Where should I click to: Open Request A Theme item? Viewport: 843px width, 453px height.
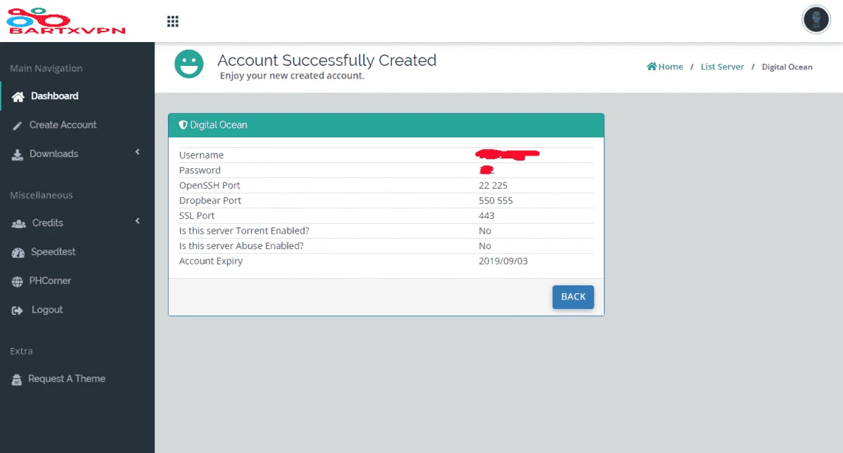tap(67, 379)
